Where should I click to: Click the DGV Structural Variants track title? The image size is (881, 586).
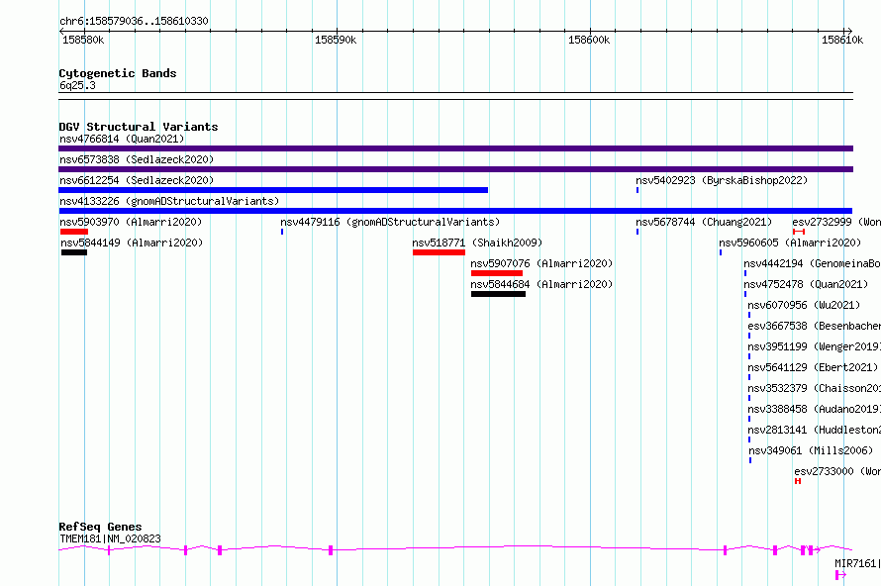click(139, 127)
